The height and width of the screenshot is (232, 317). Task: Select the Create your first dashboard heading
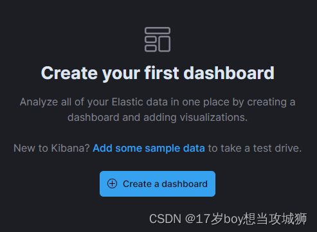(158, 73)
